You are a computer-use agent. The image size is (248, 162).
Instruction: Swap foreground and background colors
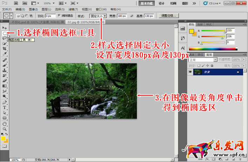pos(6,134)
